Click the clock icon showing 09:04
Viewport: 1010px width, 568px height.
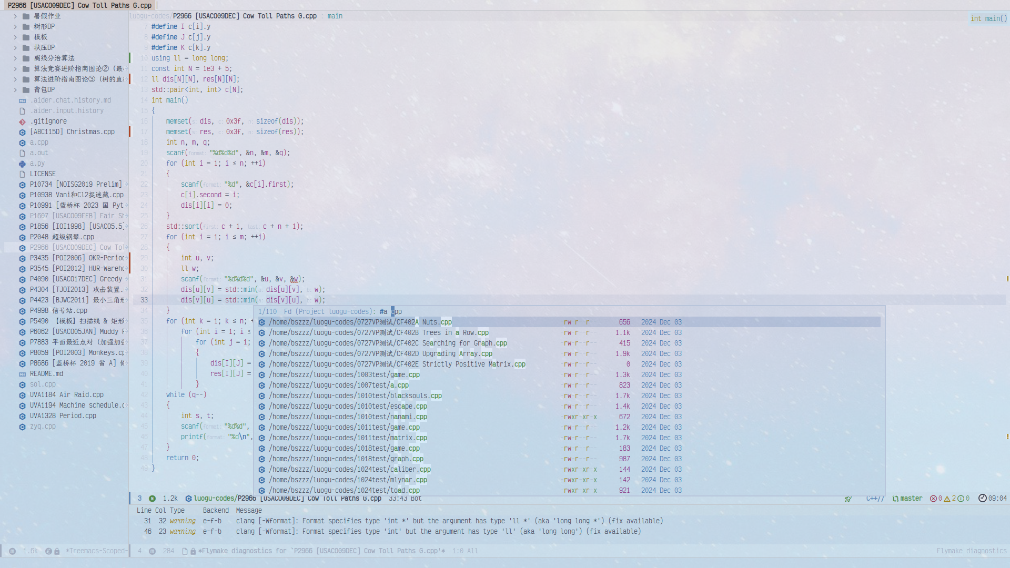pos(982,499)
